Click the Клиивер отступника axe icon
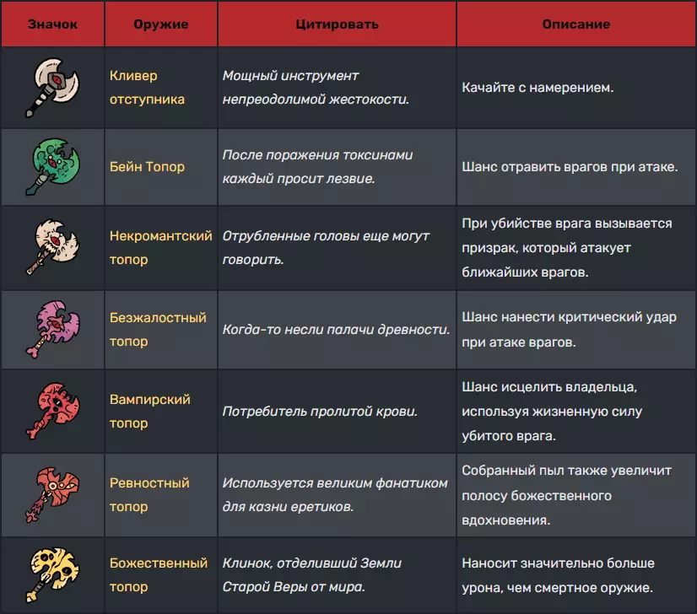The width and height of the screenshot is (697, 614). 54,87
